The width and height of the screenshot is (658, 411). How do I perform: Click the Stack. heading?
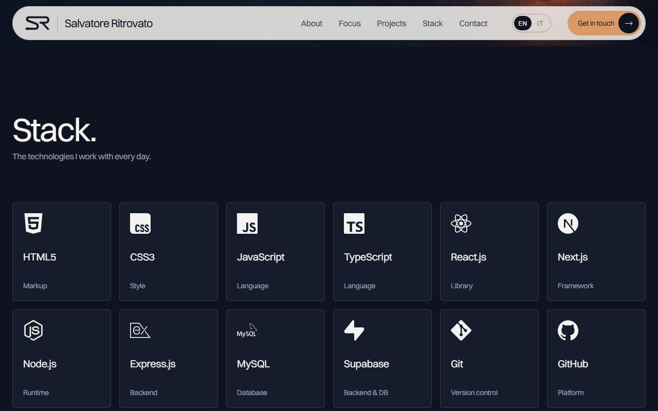(x=54, y=130)
